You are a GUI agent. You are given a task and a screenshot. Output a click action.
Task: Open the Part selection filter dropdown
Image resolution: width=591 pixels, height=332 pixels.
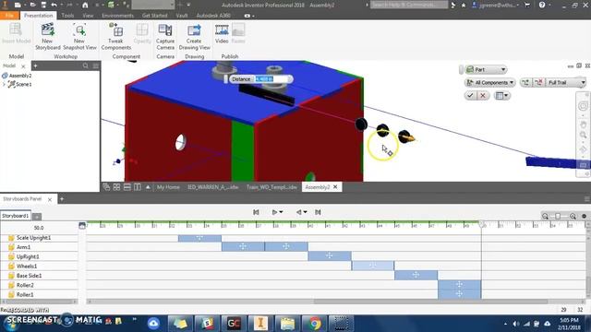tap(487, 70)
